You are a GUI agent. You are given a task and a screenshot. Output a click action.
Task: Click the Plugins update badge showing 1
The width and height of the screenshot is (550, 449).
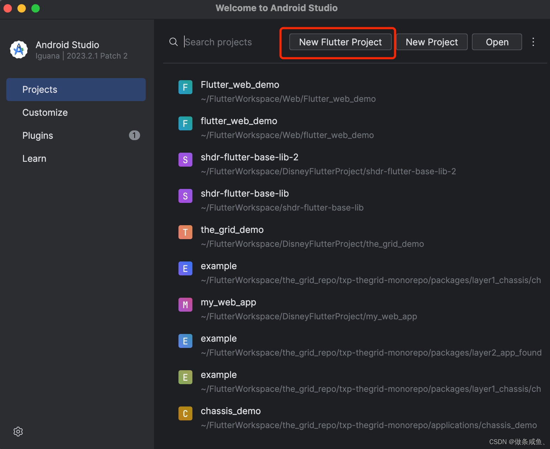(x=134, y=135)
